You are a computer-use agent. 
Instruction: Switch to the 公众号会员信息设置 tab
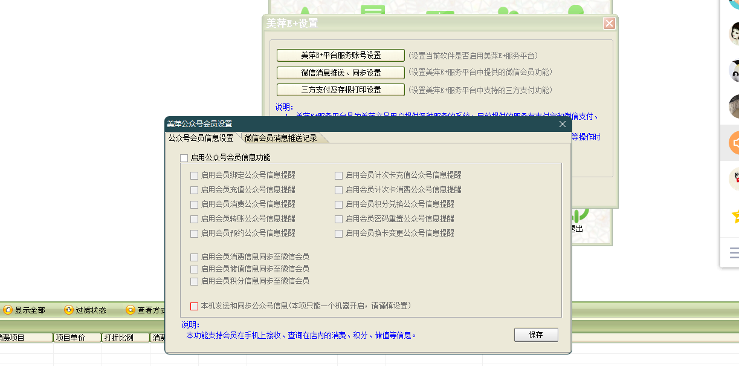tap(201, 138)
